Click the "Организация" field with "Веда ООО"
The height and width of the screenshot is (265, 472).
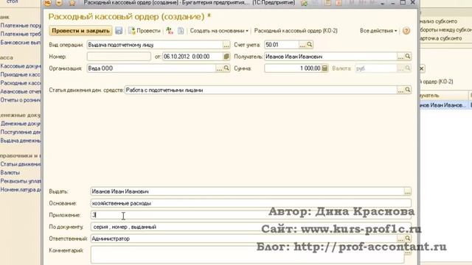[151, 68]
